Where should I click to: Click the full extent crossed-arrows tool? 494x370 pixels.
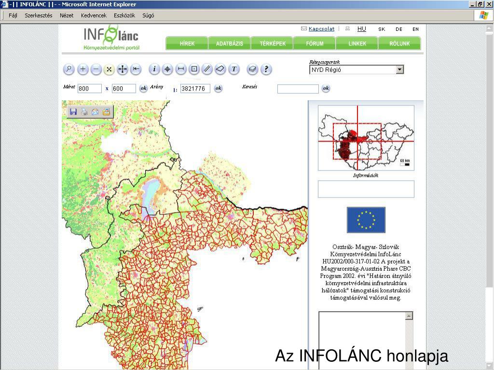(109, 69)
